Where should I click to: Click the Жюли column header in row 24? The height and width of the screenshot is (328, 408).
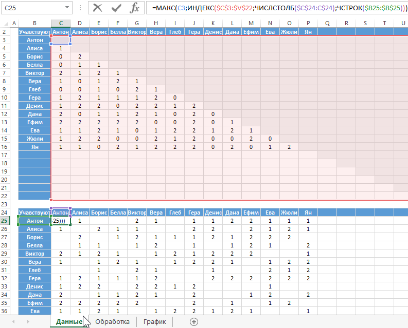pyautogui.click(x=289, y=213)
